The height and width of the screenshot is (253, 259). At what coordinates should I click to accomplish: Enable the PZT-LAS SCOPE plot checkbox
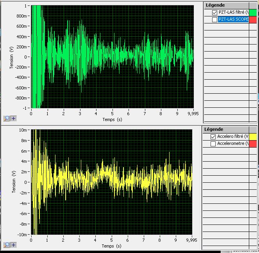tap(214, 20)
